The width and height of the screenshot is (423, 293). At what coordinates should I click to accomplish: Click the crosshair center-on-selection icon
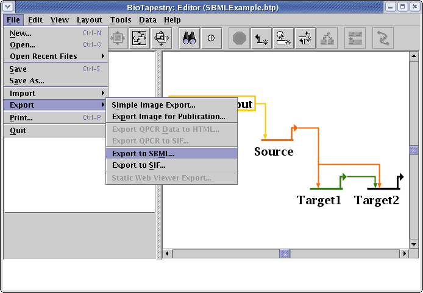[x=211, y=38]
